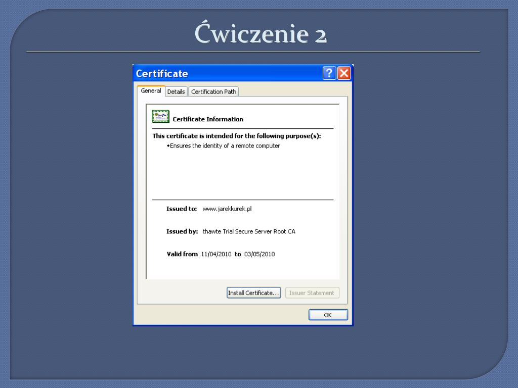Click the valid-from date 11/04/2010
This screenshot has height=388, width=518.
pos(216,254)
